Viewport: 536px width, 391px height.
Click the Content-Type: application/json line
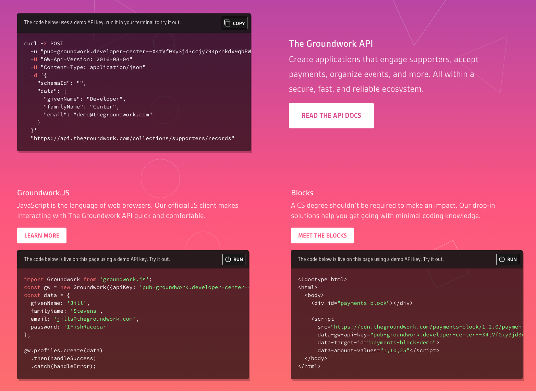pos(88,67)
